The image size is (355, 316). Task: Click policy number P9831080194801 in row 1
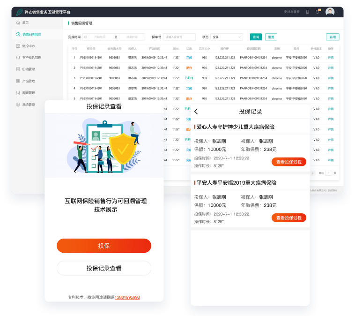tap(91, 58)
